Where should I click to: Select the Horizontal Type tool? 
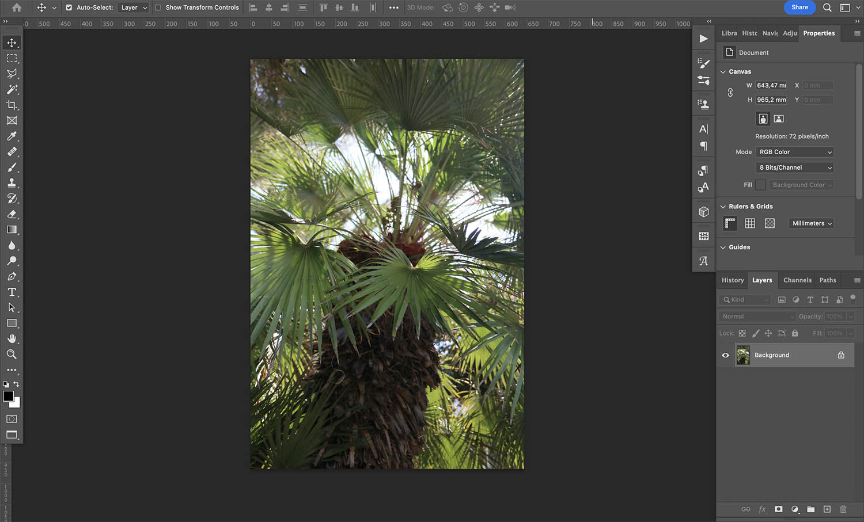[12, 292]
